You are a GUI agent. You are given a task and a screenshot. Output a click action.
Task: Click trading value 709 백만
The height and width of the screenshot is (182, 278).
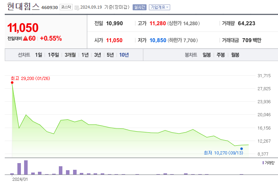click(x=252, y=40)
